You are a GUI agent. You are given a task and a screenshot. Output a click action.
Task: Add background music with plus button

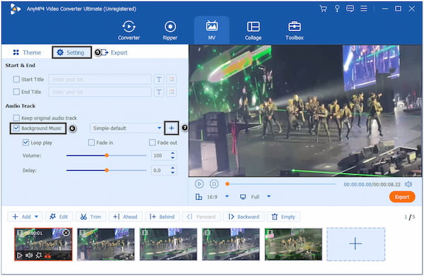click(x=172, y=128)
